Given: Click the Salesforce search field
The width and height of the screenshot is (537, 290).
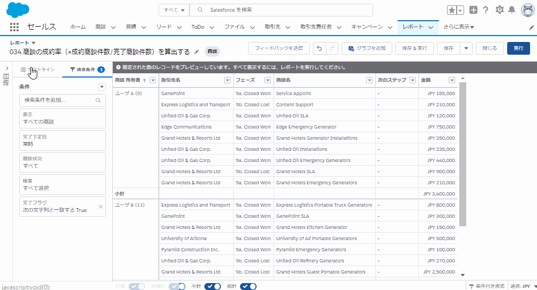Looking at the screenshot, I should 281,10.
